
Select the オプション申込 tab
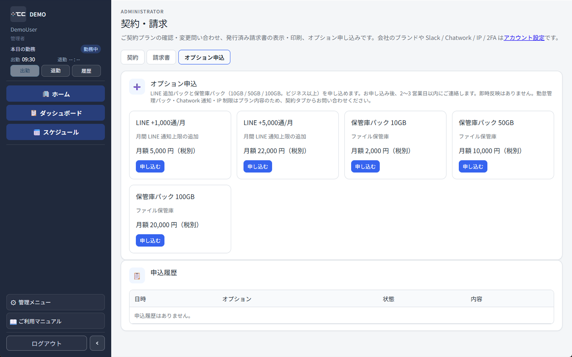tap(204, 57)
